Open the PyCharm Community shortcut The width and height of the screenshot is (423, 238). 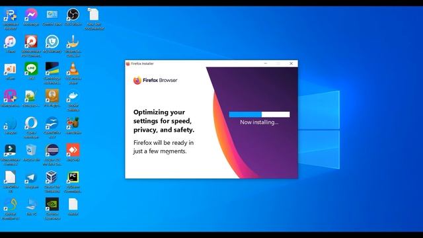[73, 182]
